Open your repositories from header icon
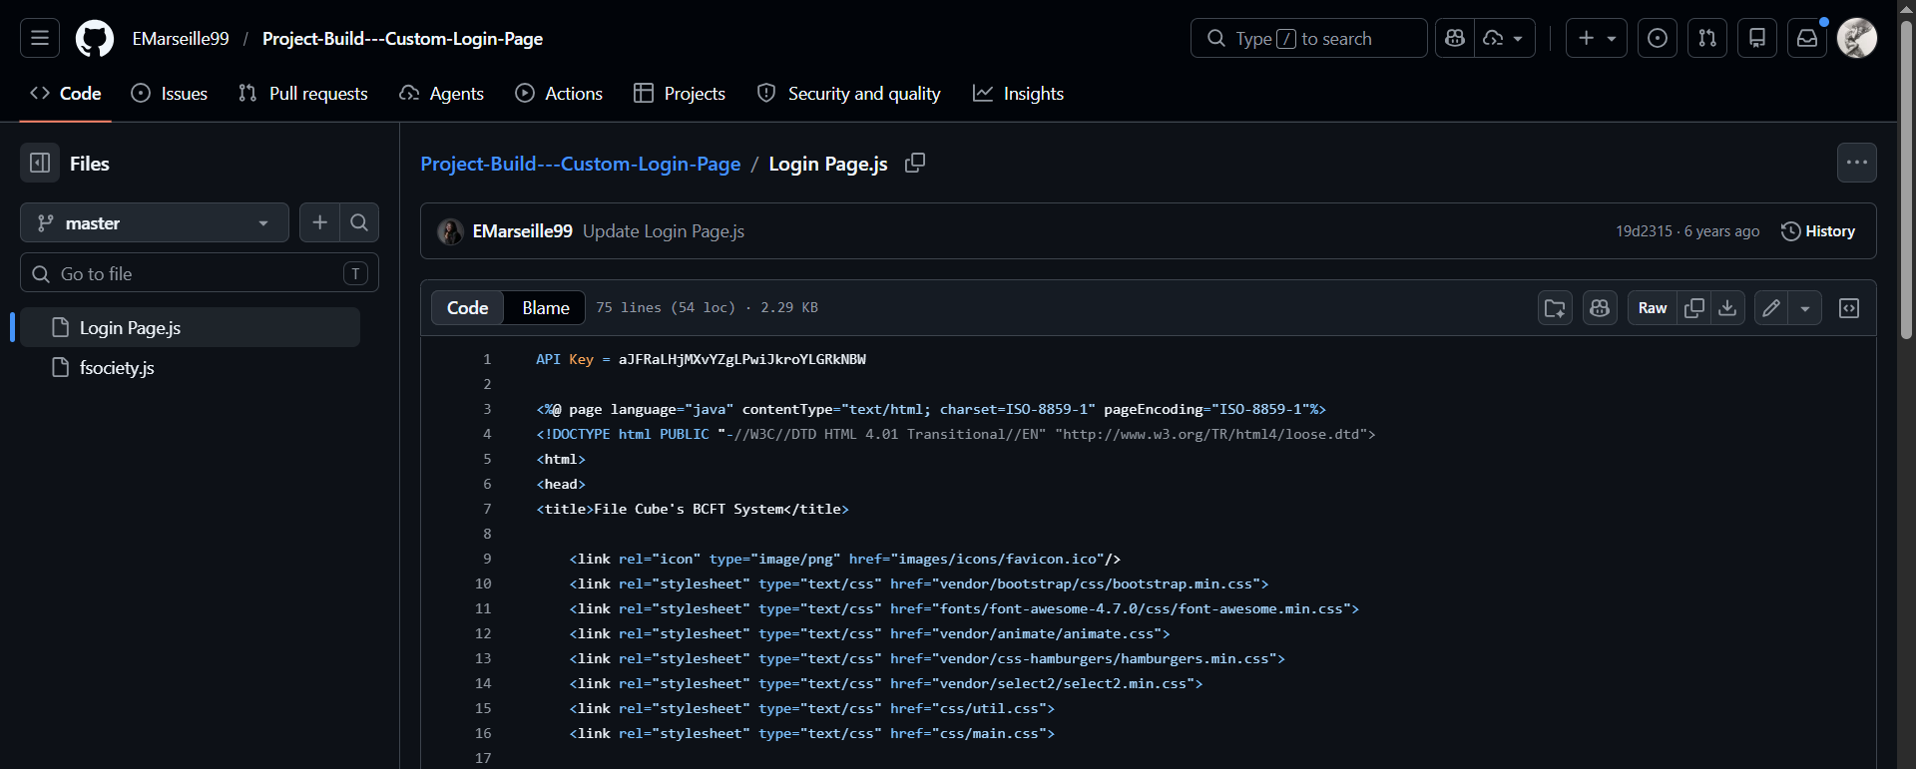 click(1757, 38)
